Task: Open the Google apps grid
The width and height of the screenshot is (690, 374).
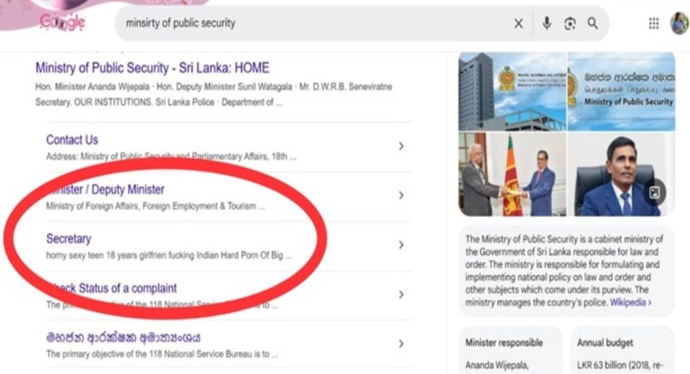Action: (x=654, y=23)
